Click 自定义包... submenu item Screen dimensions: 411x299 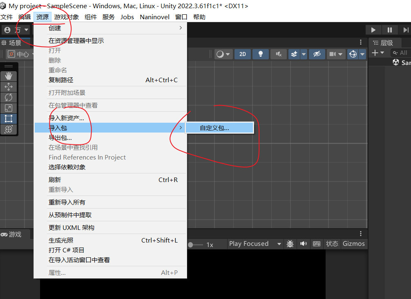click(220, 128)
